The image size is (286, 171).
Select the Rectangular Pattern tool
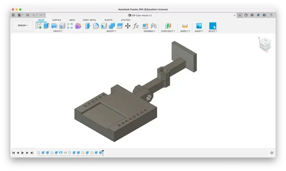[70, 26]
